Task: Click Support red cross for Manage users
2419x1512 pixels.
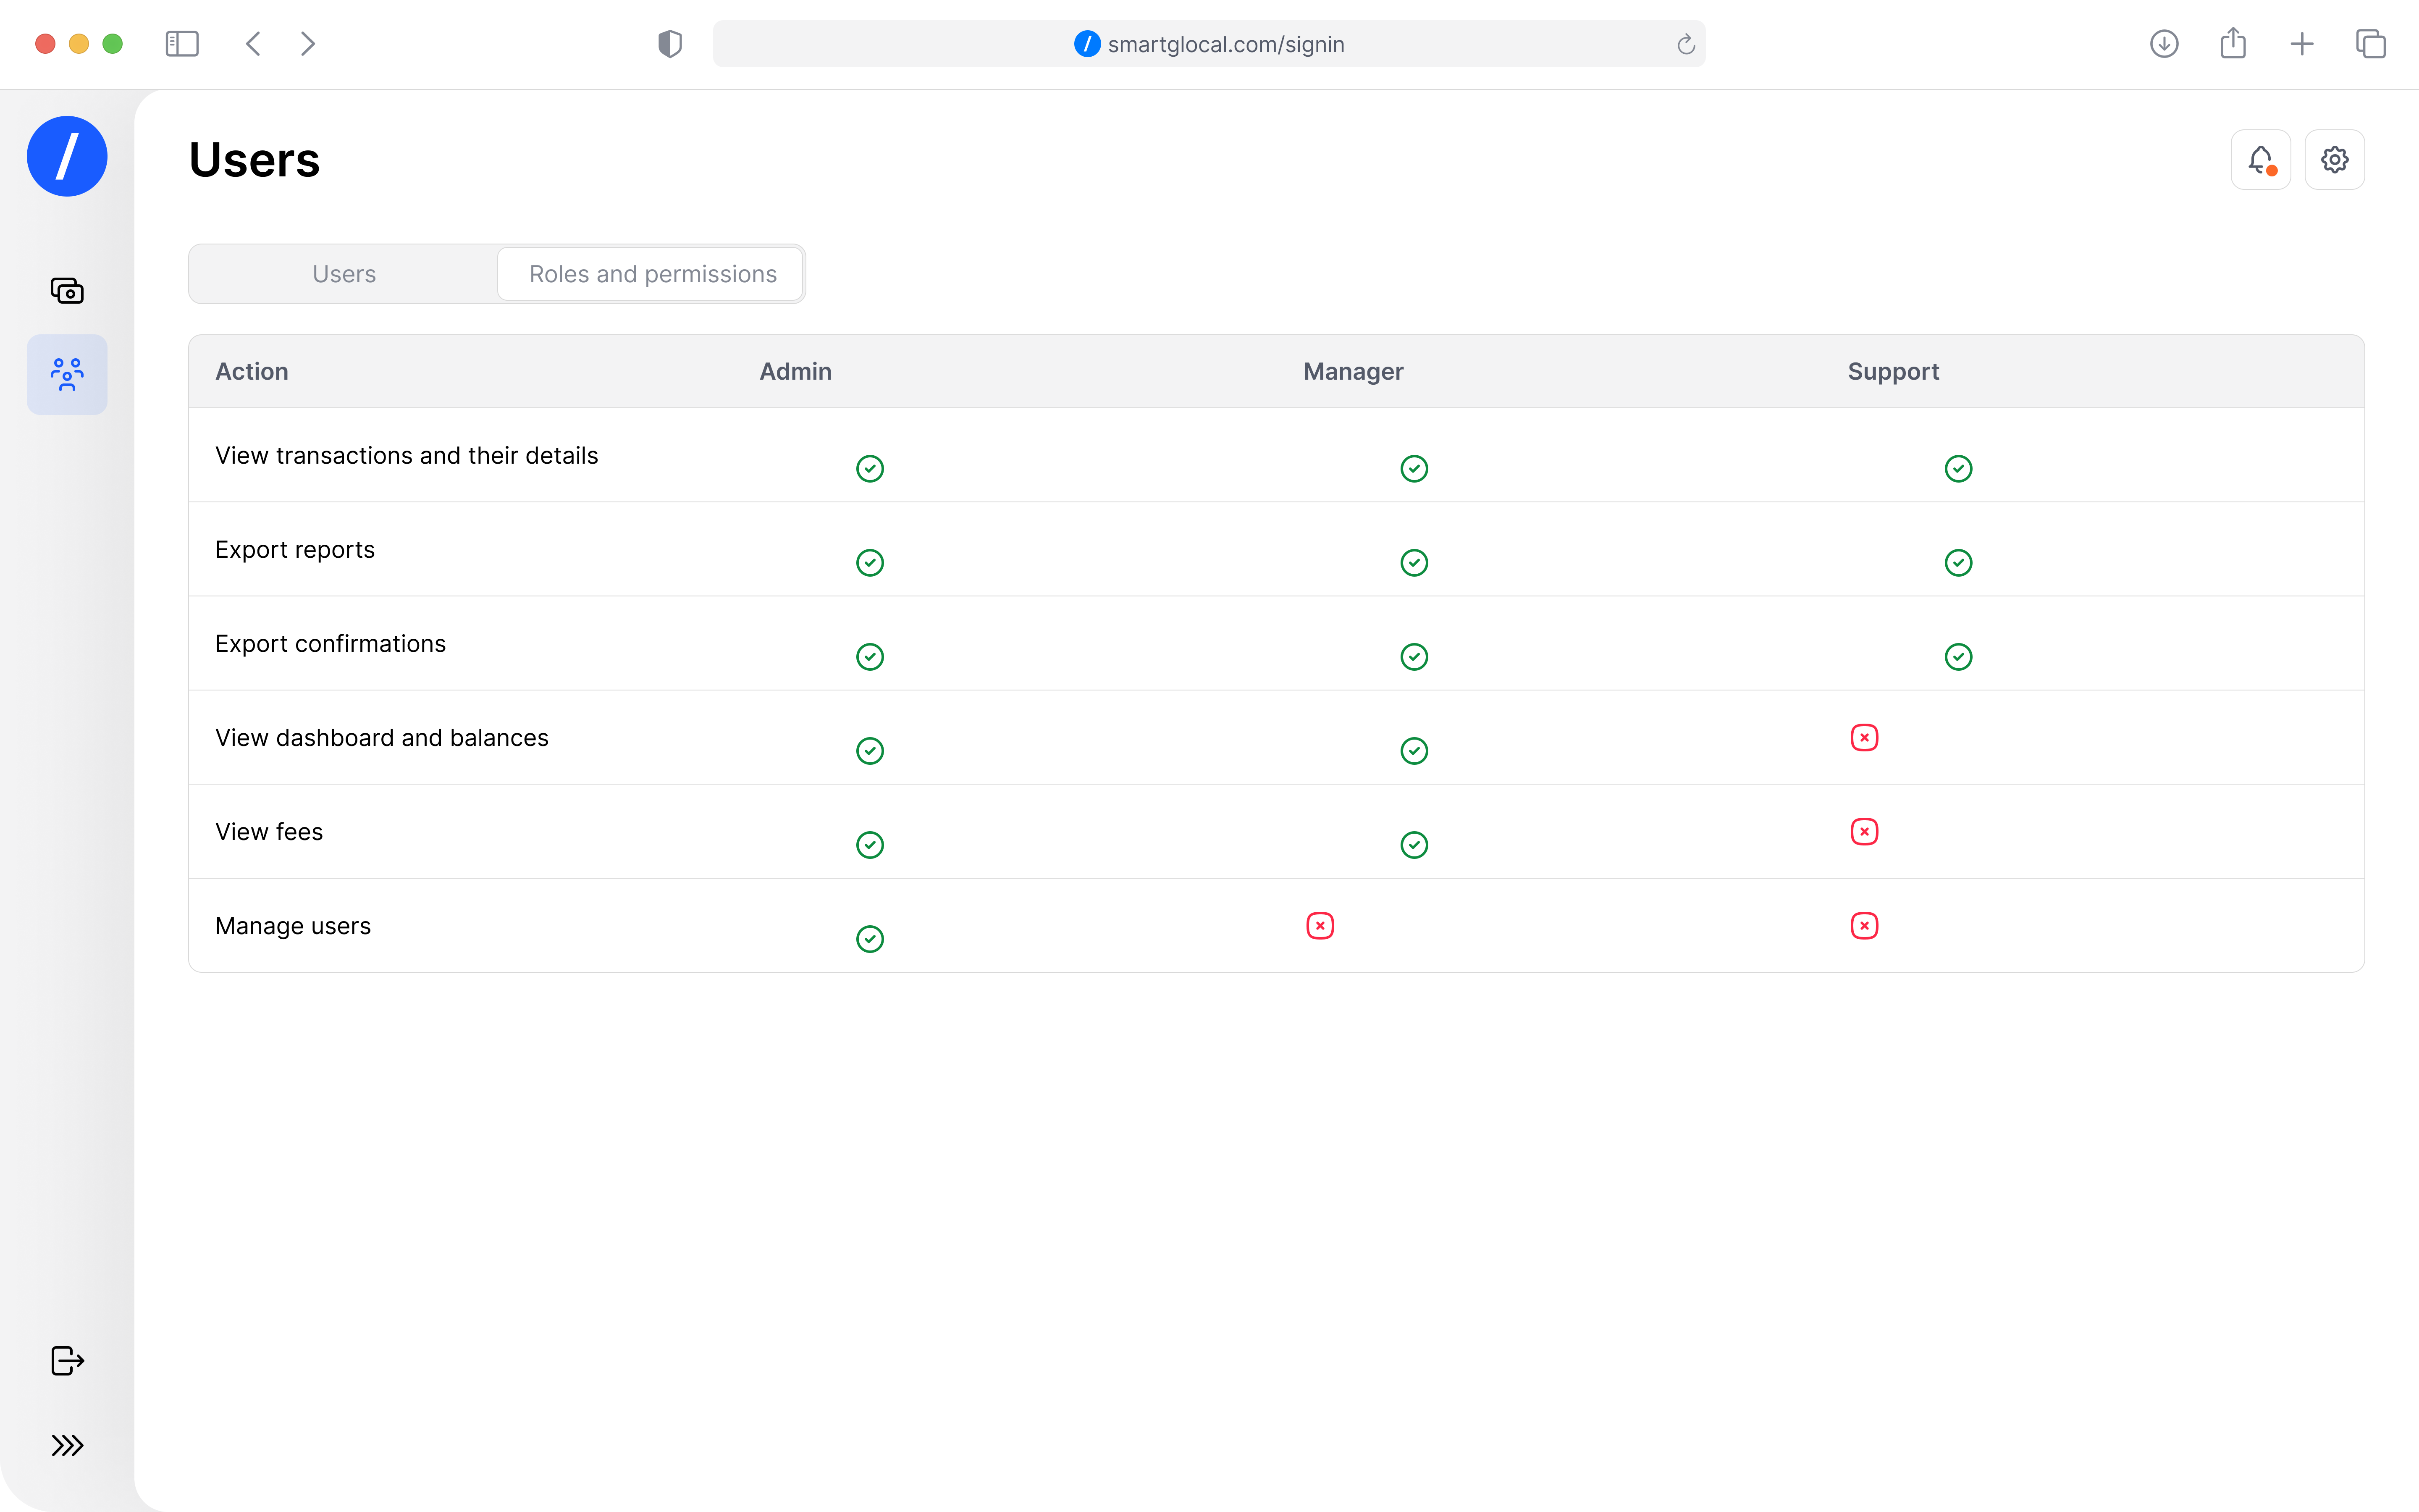Action: click(x=1864, y=926)
